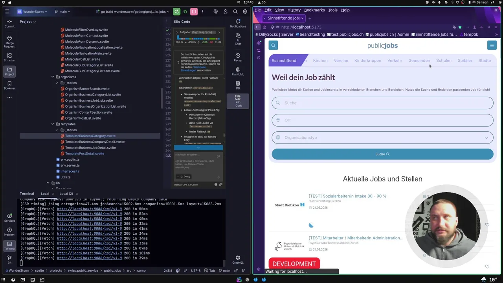
Task: Expand the lib folder
Action: (x=48, y=183)
